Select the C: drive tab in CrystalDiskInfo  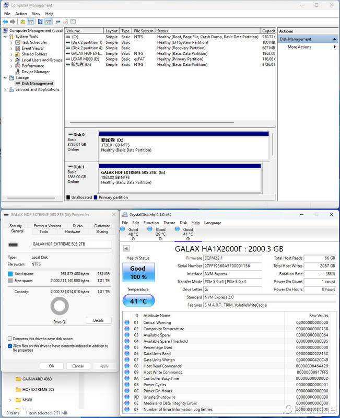click(x=133, y=234)
